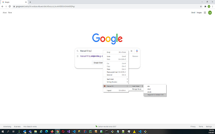Choose Cut in the context menu

116,63
